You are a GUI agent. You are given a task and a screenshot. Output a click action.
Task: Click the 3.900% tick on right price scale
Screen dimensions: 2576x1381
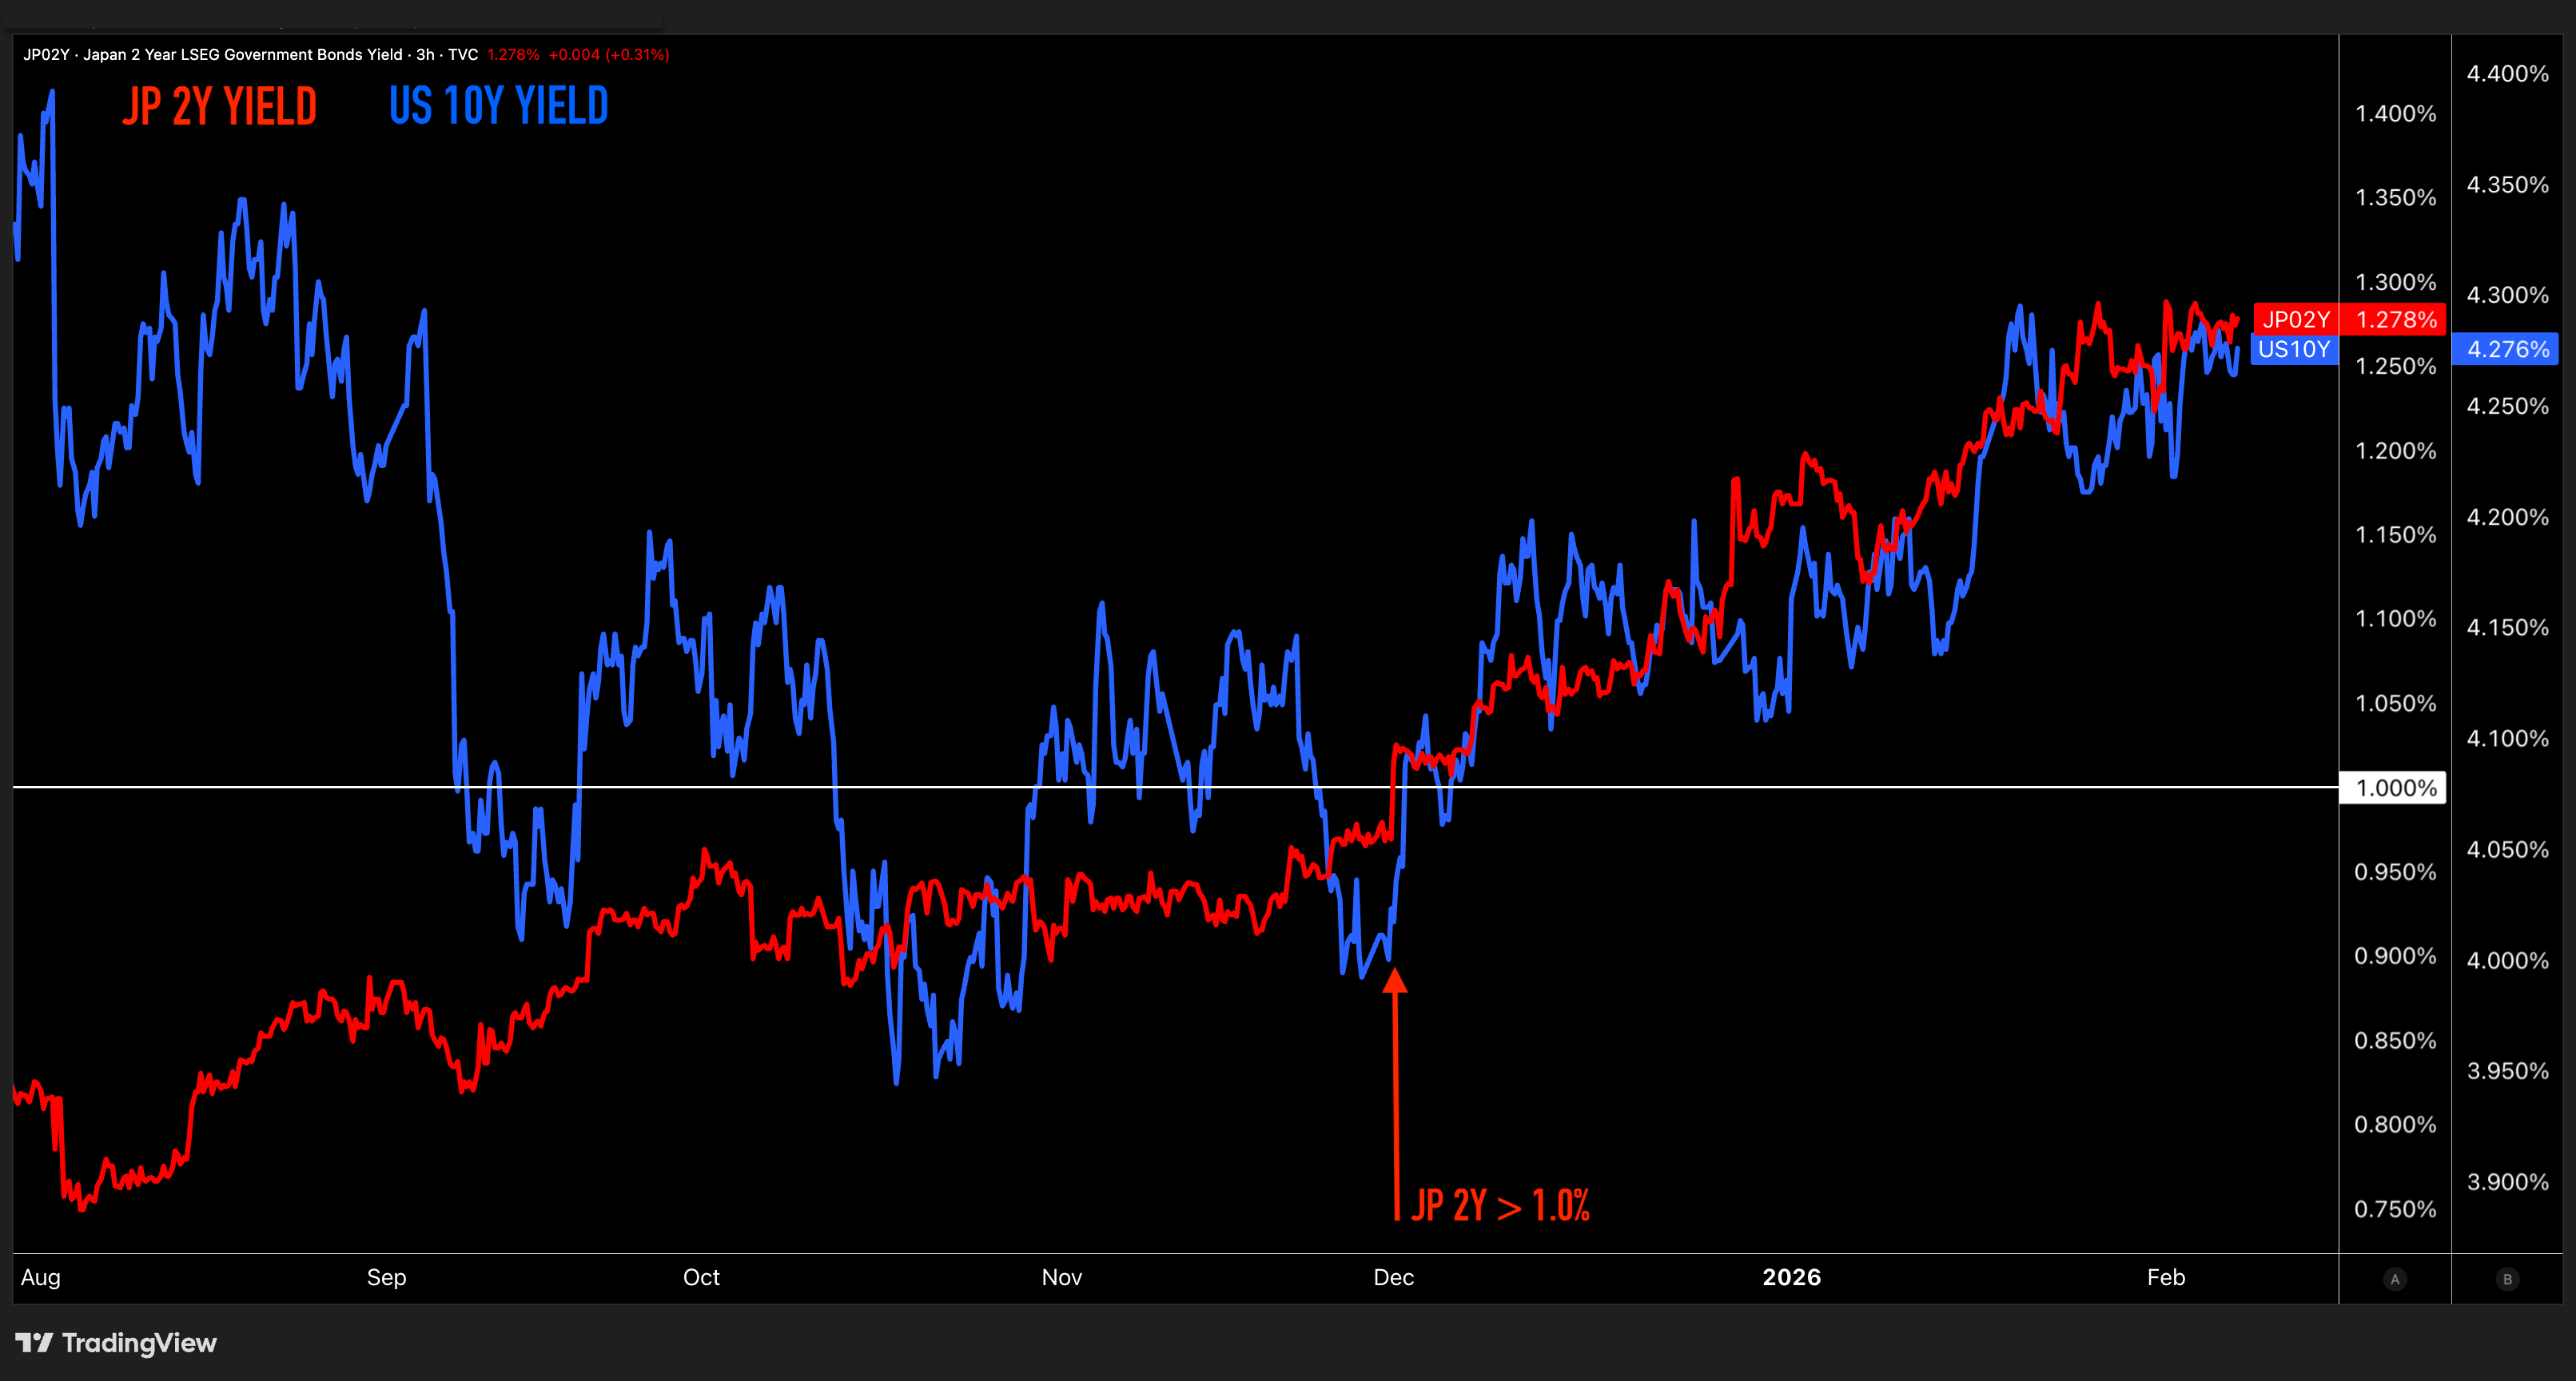(x=2508, y=1182)
